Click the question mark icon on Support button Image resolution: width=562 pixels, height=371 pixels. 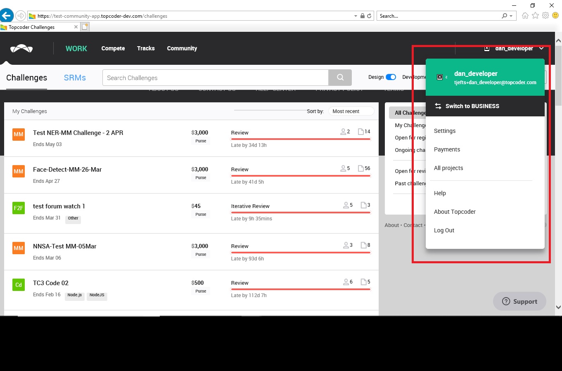pyautogui.click(x=506, y=301)
